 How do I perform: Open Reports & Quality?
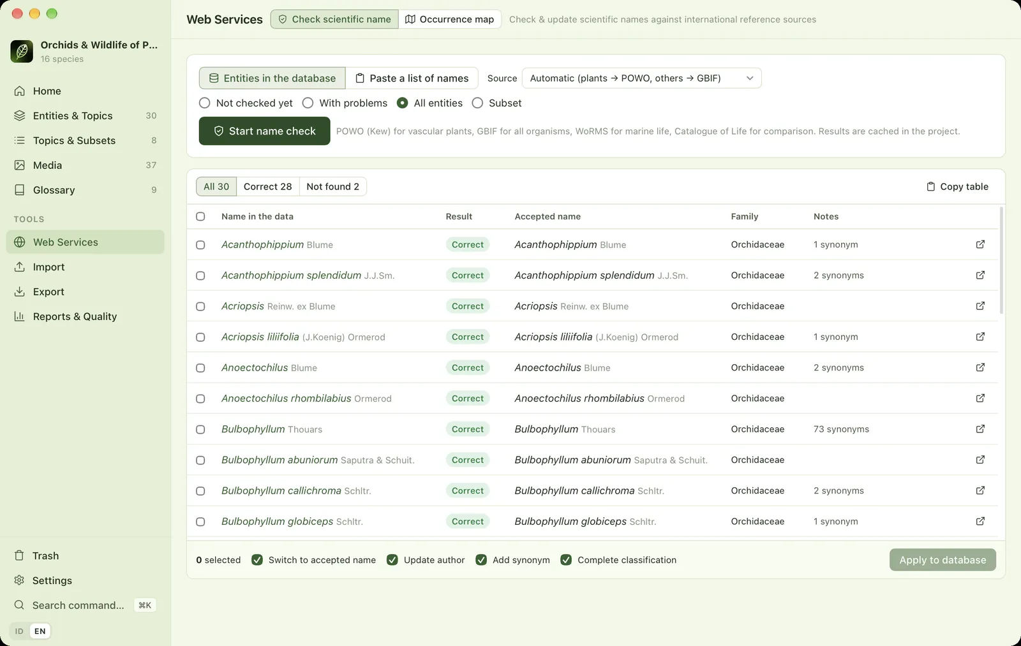(x=86, y=316)
